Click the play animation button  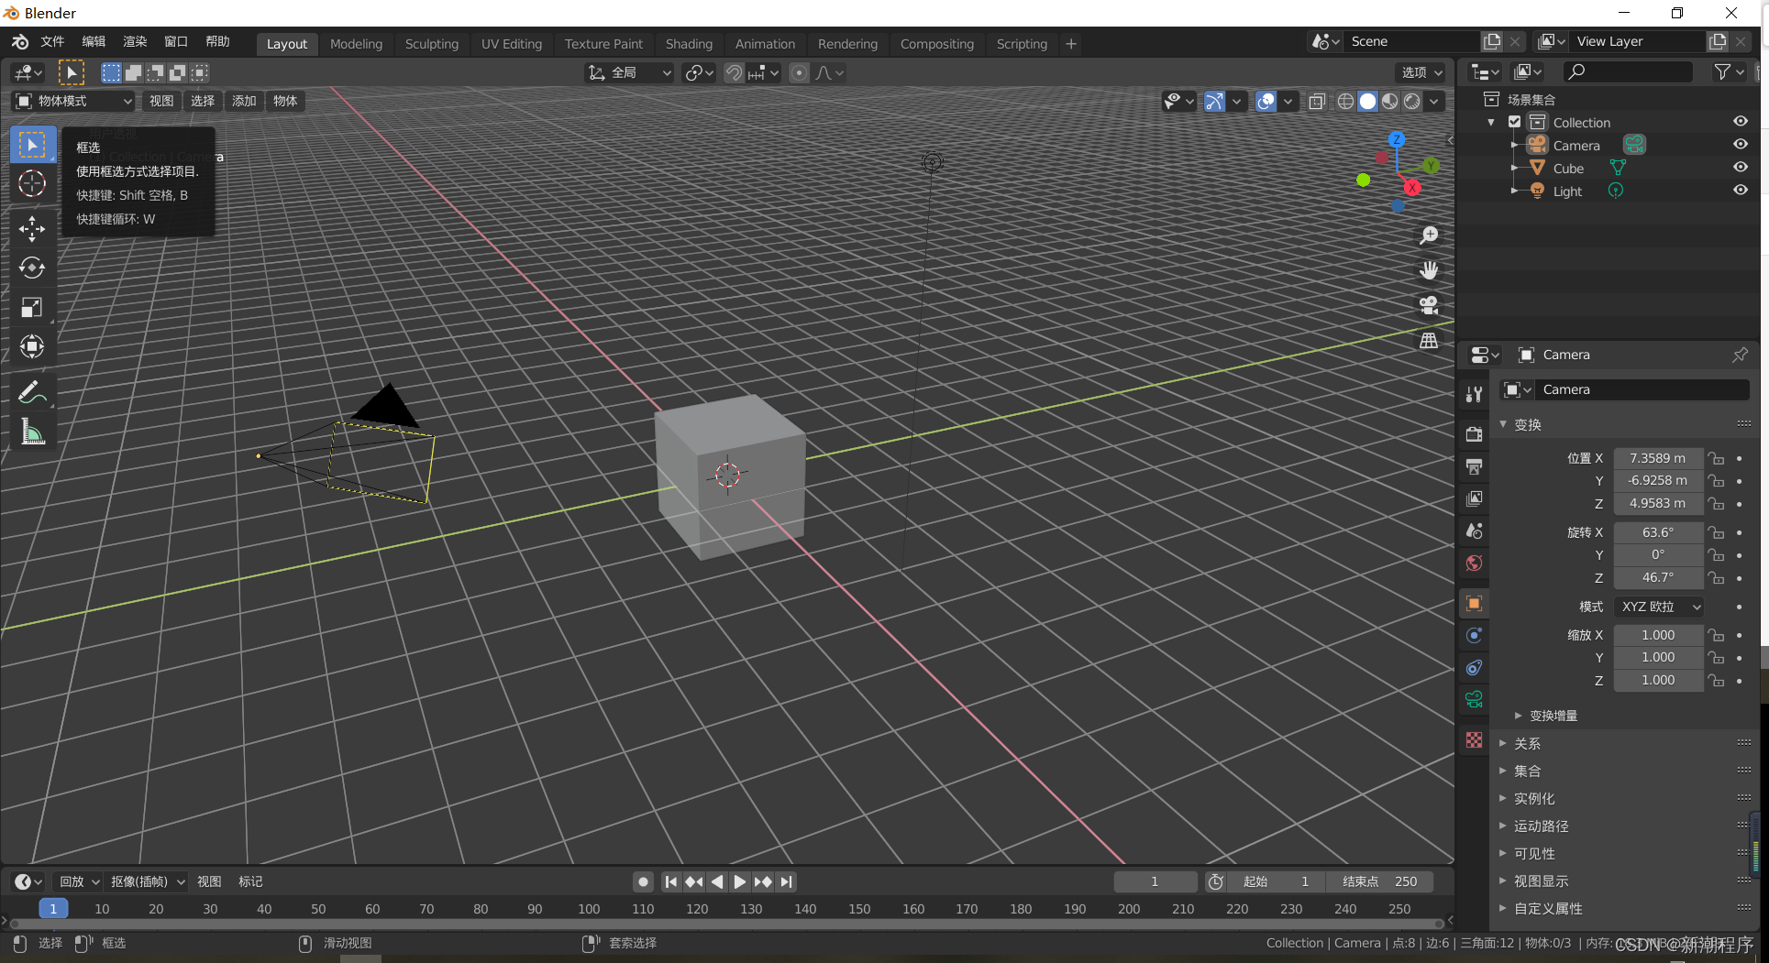pyautogui.click(x=740, y=881)
